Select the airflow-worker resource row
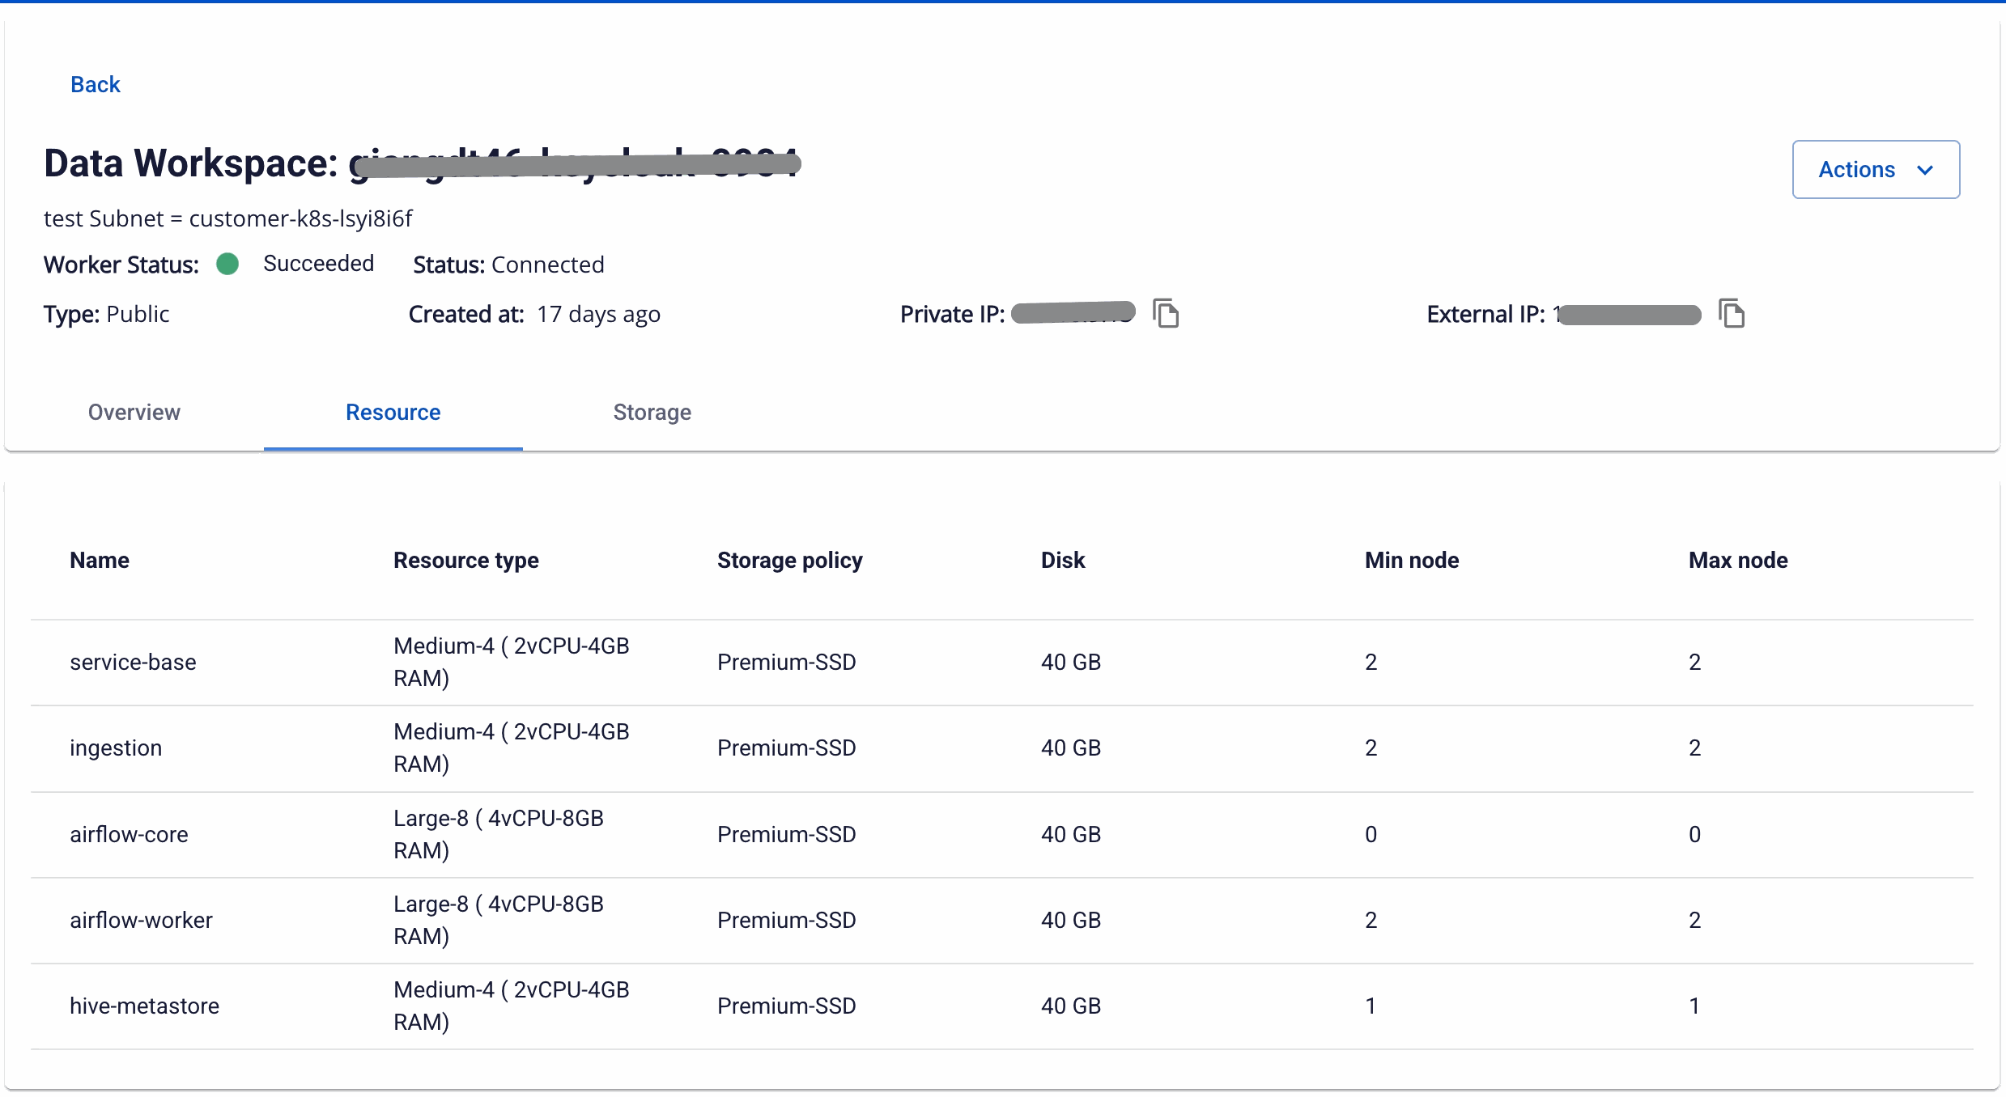 pos(1002,921)
